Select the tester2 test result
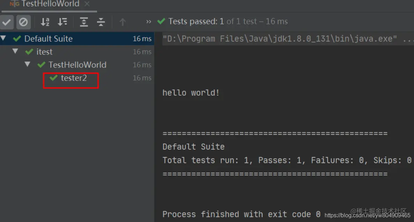Image resolution: width=414 pixels, height=222 pixels. 74,78
